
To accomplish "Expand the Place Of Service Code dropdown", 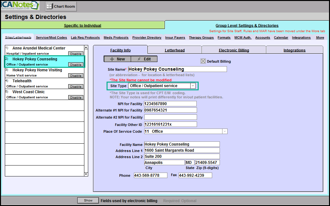I will pos(225,131).
